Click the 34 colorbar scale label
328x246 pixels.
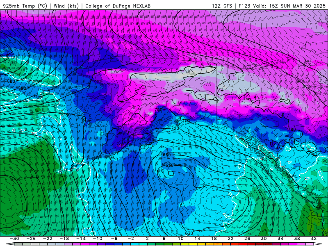click(280, 239)
